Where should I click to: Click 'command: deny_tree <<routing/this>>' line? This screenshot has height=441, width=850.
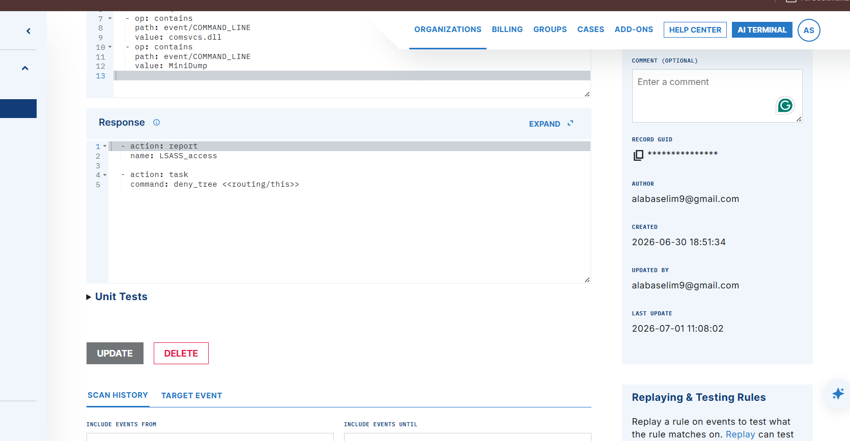(x=215, y=185)
